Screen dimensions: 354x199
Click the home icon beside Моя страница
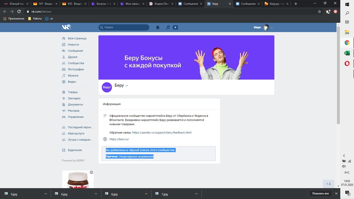tap(64, 38)
